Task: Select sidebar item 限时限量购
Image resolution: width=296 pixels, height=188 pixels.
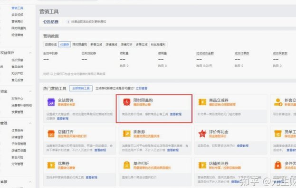Action: click(19, 28)
